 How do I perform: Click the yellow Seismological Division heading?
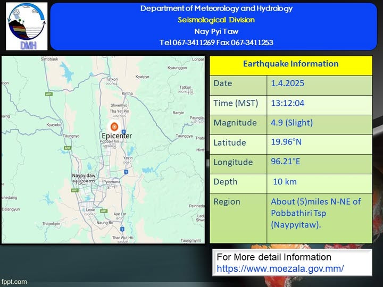[x=216, y=20]
